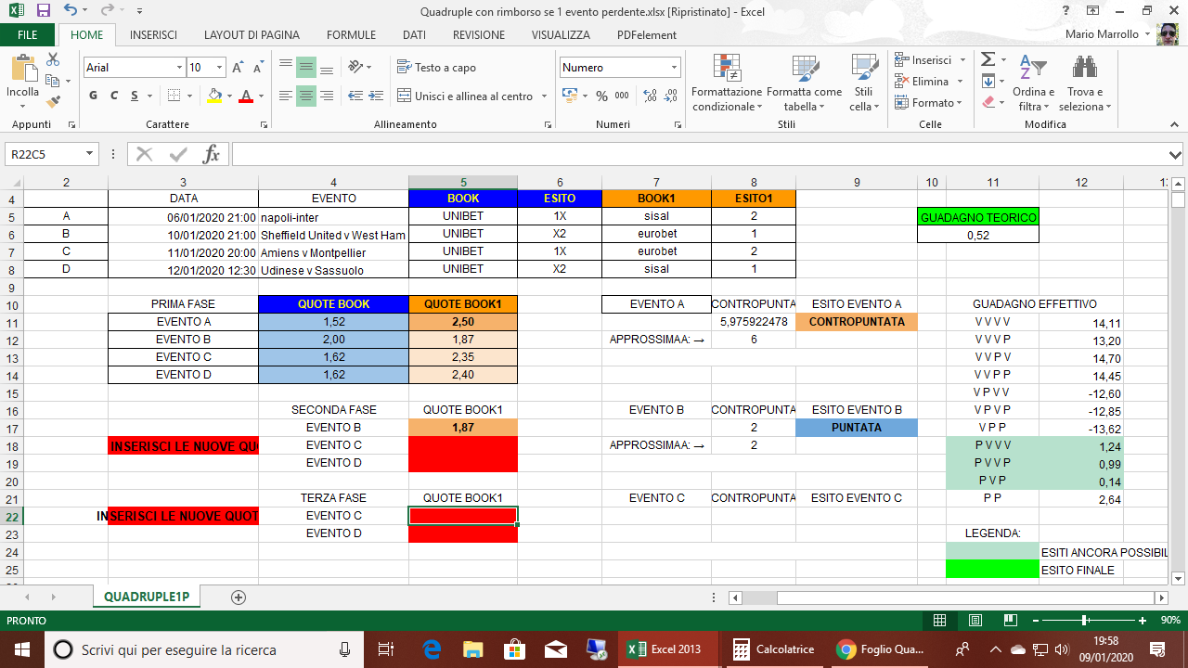Image resolution: width=1188 pixels, height=668 pixels.
Task: Click the decrease decimal places icon
Action: click(669, 96)
